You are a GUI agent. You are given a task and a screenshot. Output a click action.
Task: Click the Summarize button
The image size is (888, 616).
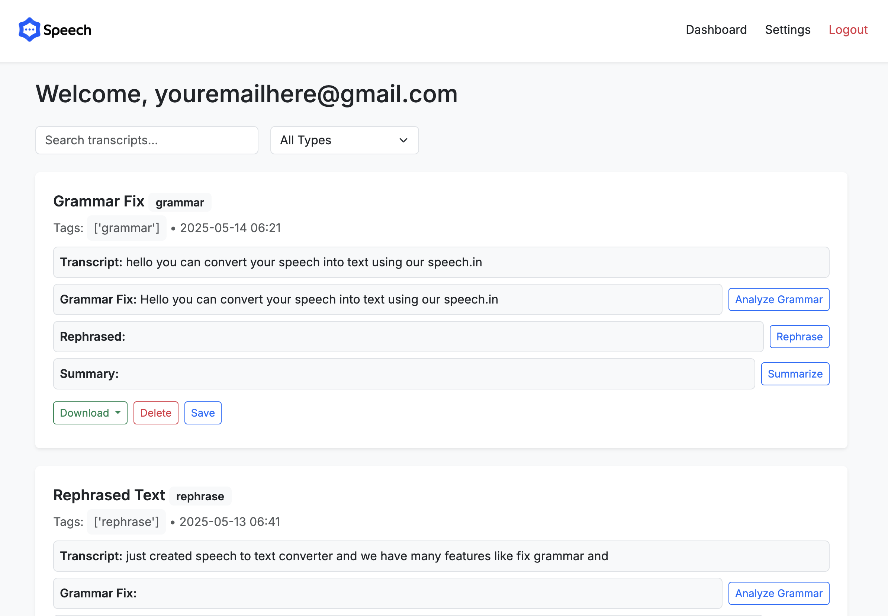(x=795, y=373)
